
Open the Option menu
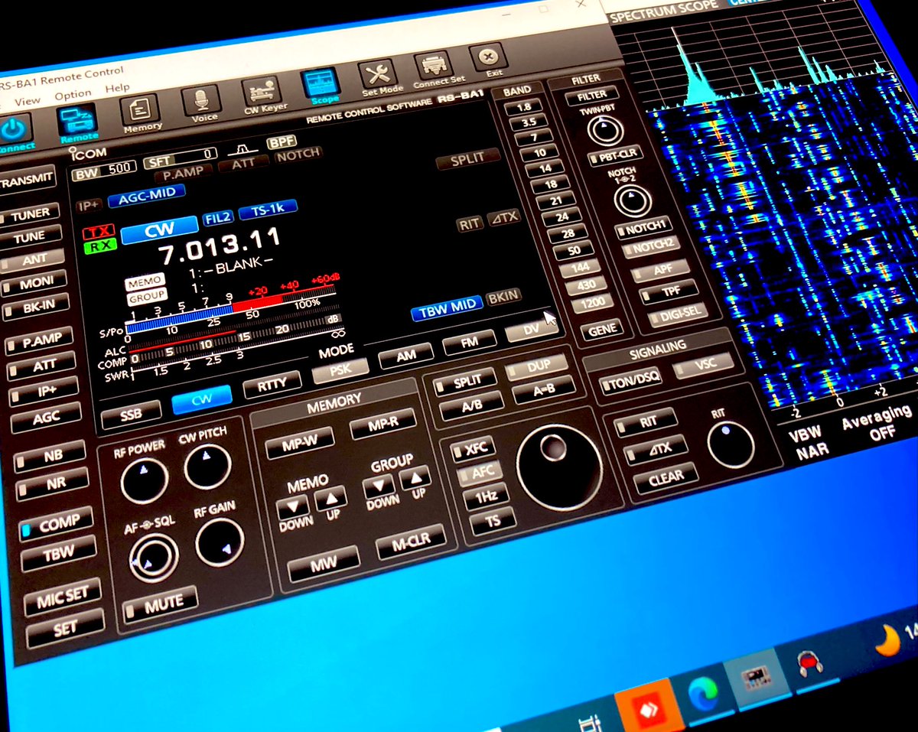pyautogui.click(x=73, y=95)
